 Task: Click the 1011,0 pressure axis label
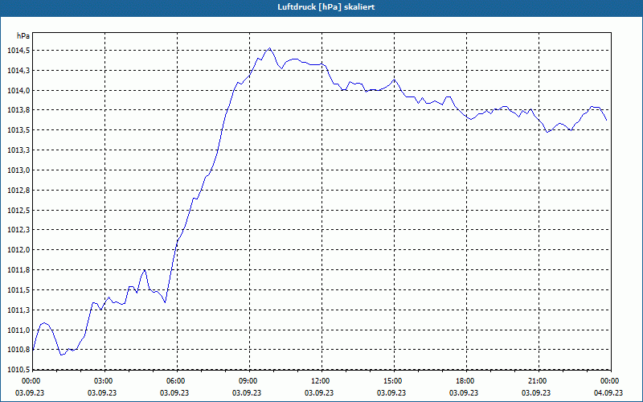tap(18, 330)
